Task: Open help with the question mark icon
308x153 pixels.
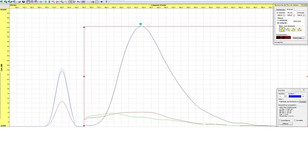Action: (106, 2)
